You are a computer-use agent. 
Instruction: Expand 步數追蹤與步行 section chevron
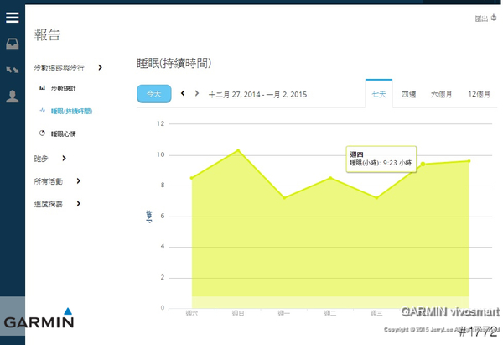100,67
